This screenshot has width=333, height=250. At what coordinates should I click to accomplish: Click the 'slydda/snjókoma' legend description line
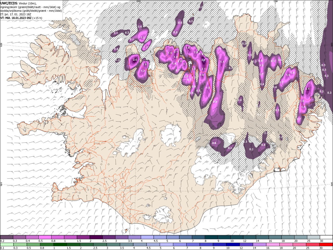click(x=31, y=11)
